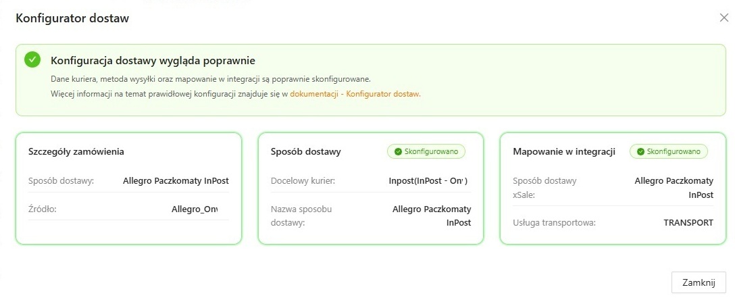
Task: Click the Szczegóły zamówienia card heading
Action: point(76,151)
